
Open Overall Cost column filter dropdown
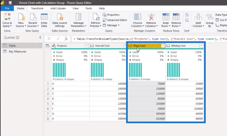125,46
